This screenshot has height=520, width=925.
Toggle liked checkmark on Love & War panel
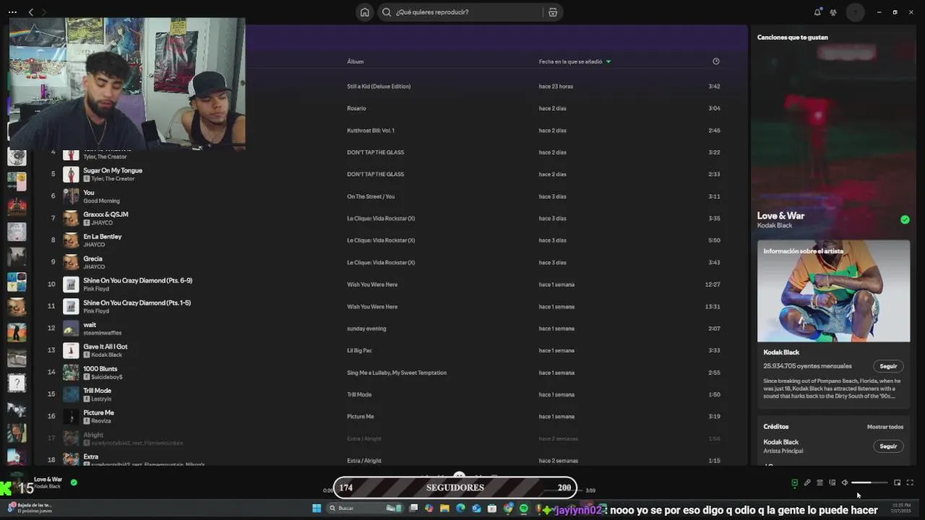(905, 220)
